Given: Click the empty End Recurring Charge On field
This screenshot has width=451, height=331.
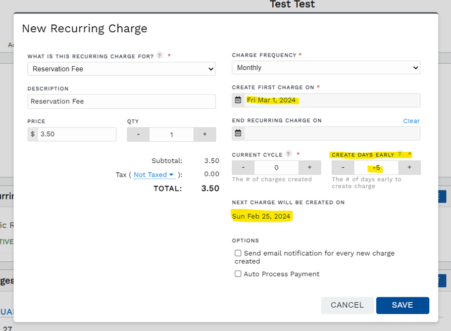Looking at the screenshot, I should (x=332, y=133).
